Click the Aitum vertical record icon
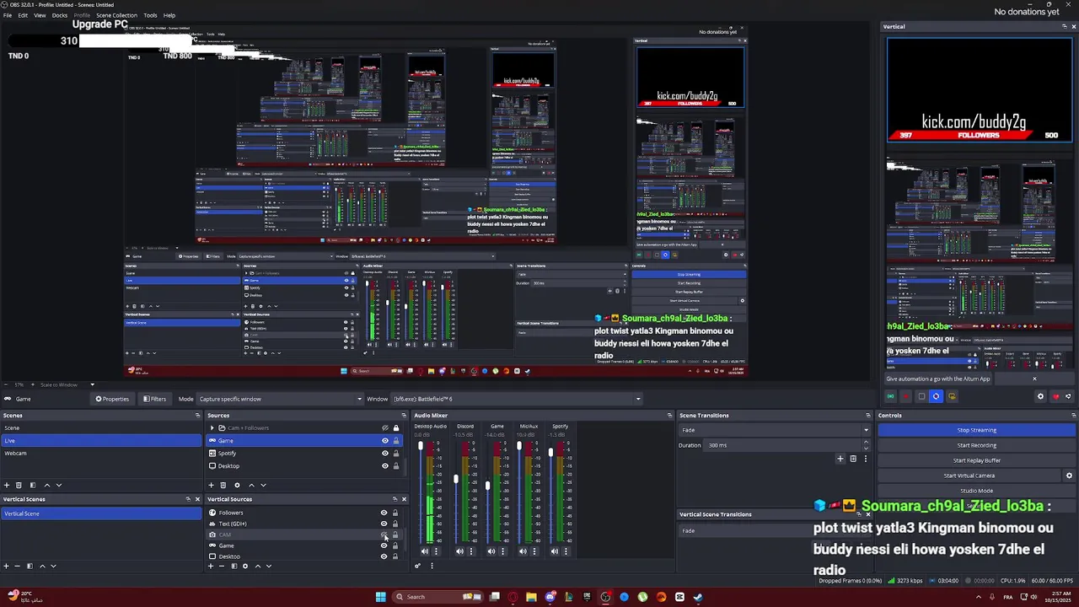This screenshot has height=607, width=1079. 906,396
